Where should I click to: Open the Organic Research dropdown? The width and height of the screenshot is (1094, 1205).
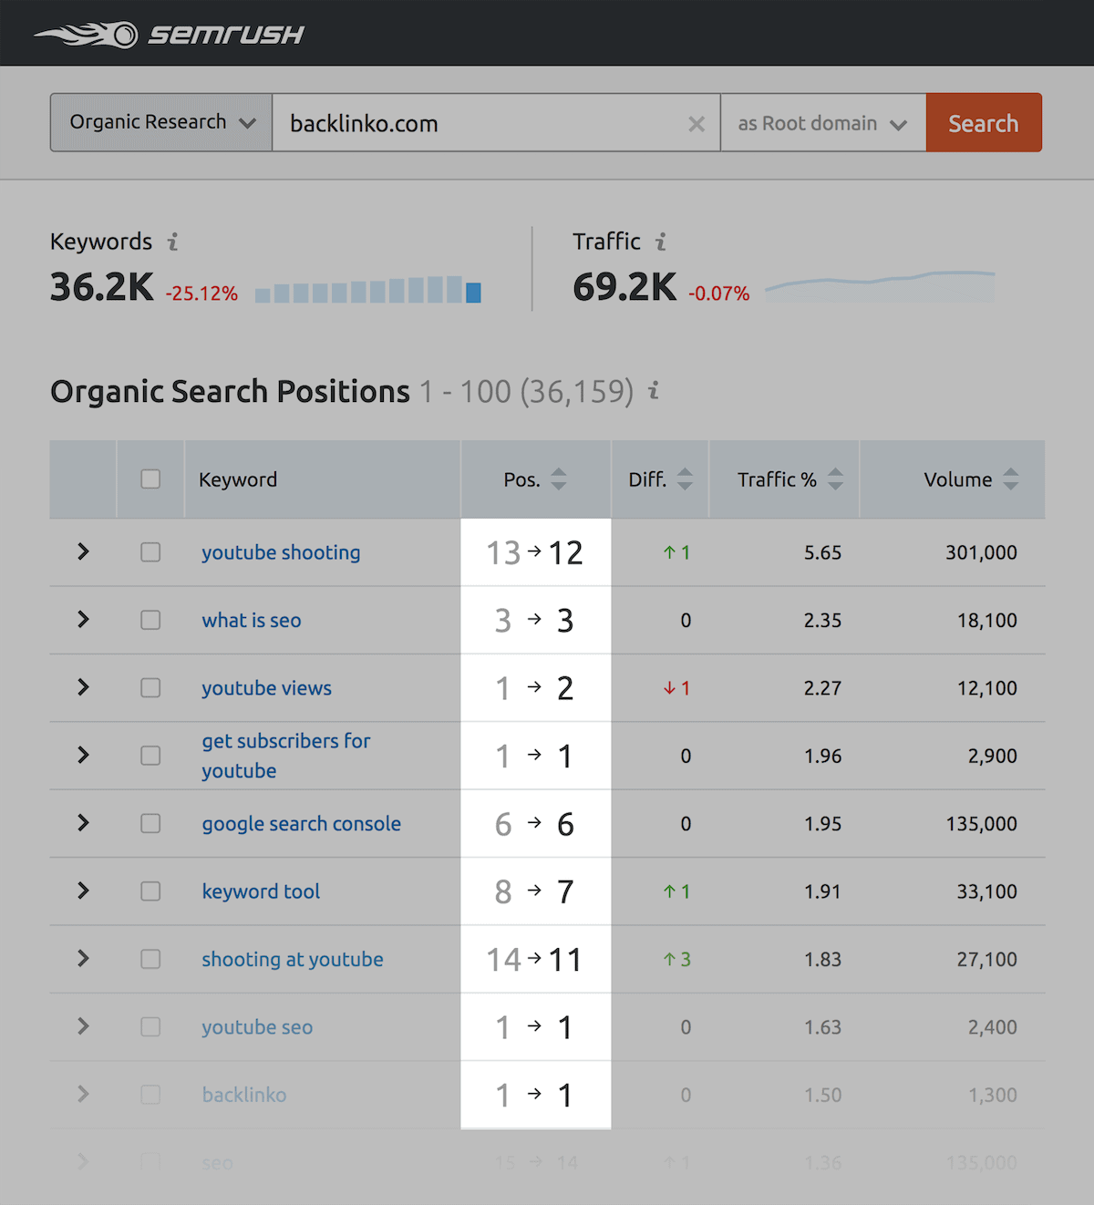tap(161, 122)
